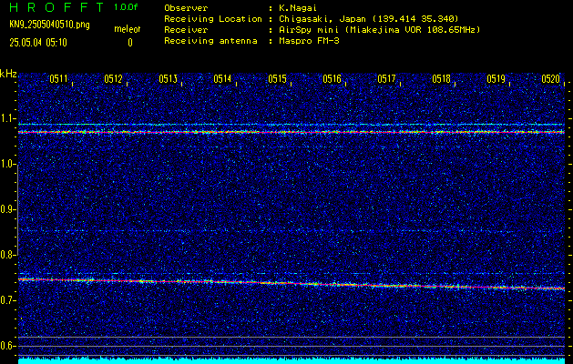Click the 0512 time marker
Viewport: 573px width, 364px height.
point(113,79)
